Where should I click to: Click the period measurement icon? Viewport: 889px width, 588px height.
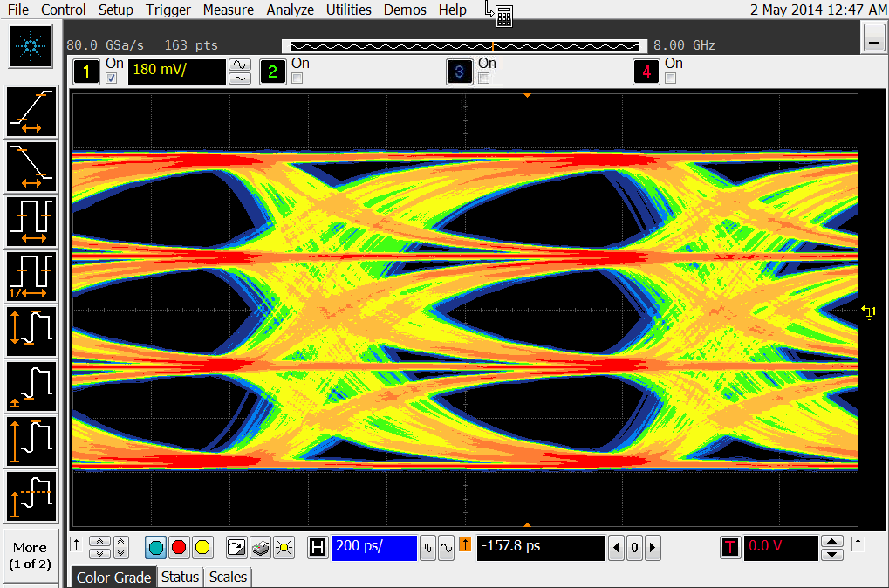pyautogui.click(x=31, y=222)
